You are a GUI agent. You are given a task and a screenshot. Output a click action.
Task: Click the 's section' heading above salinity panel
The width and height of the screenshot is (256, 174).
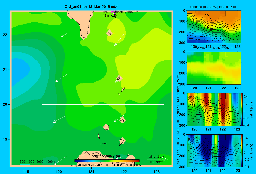click(x=200, y=48)
